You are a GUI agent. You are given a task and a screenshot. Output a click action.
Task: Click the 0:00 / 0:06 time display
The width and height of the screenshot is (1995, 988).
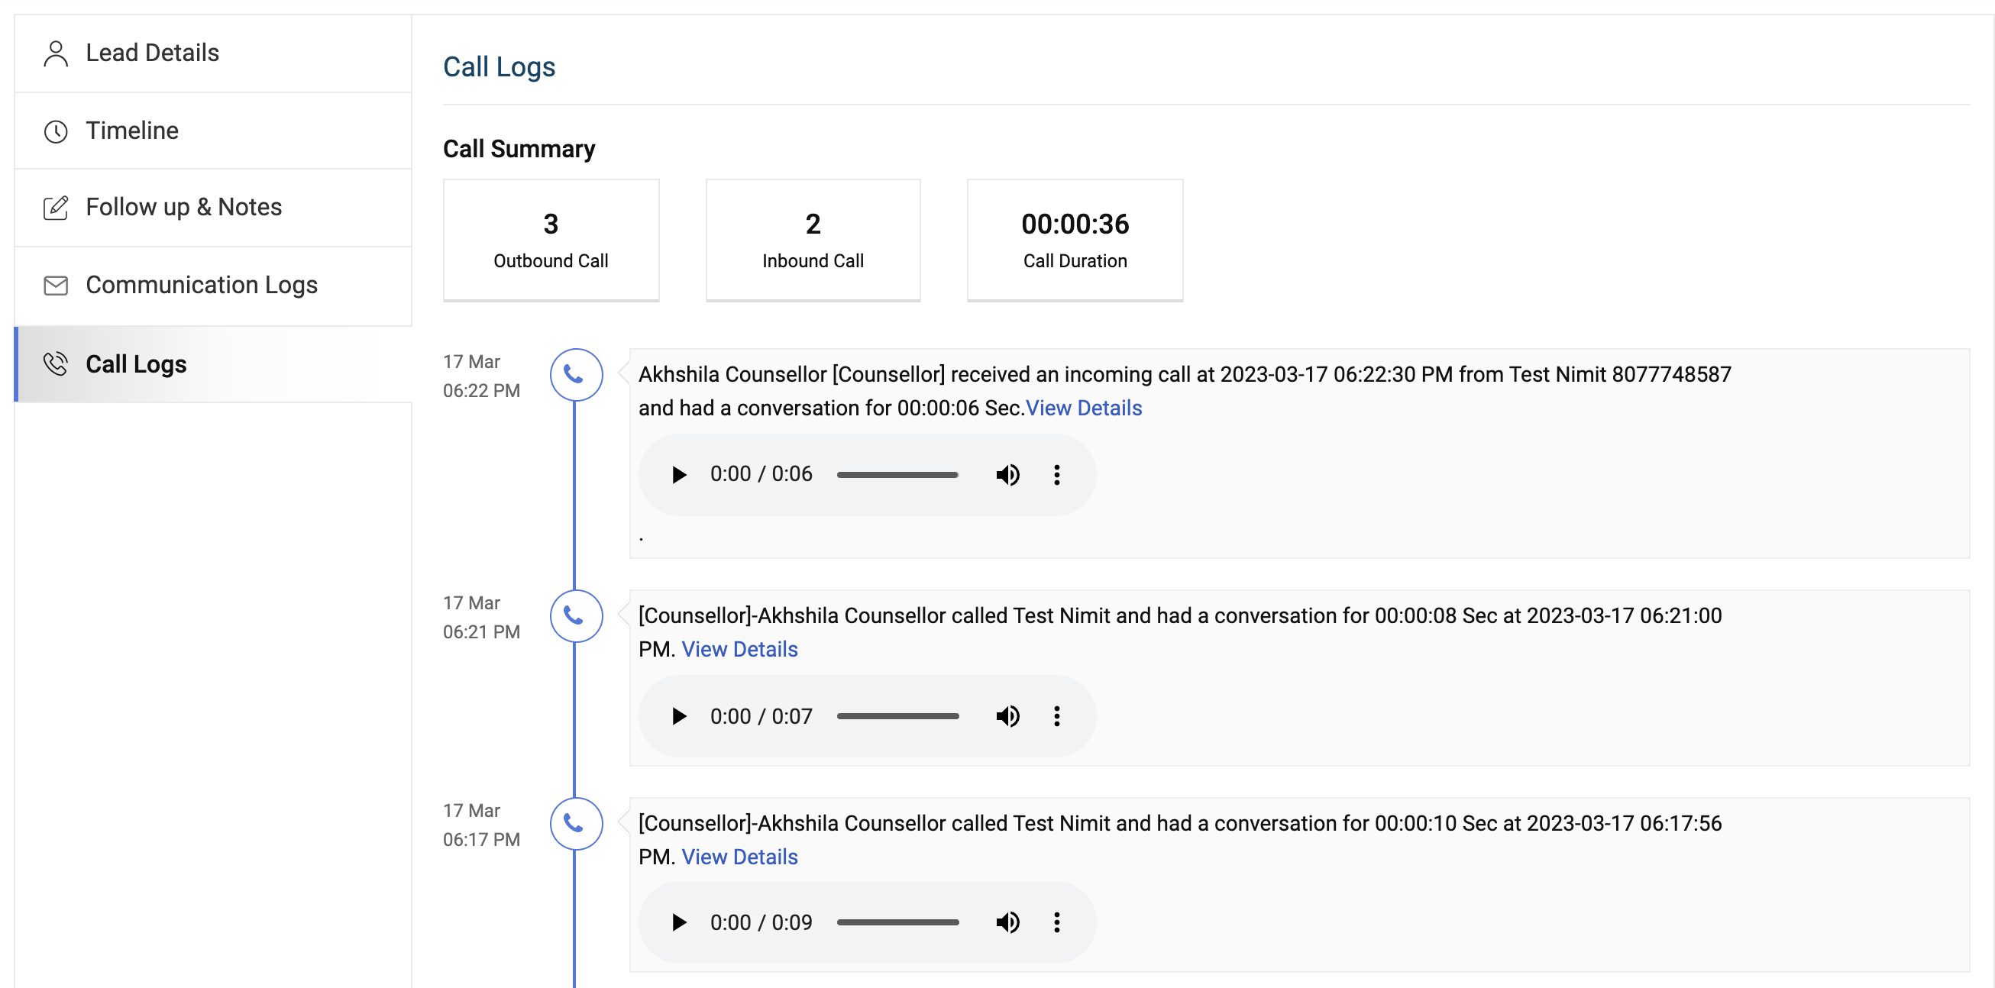click(761, 475)
